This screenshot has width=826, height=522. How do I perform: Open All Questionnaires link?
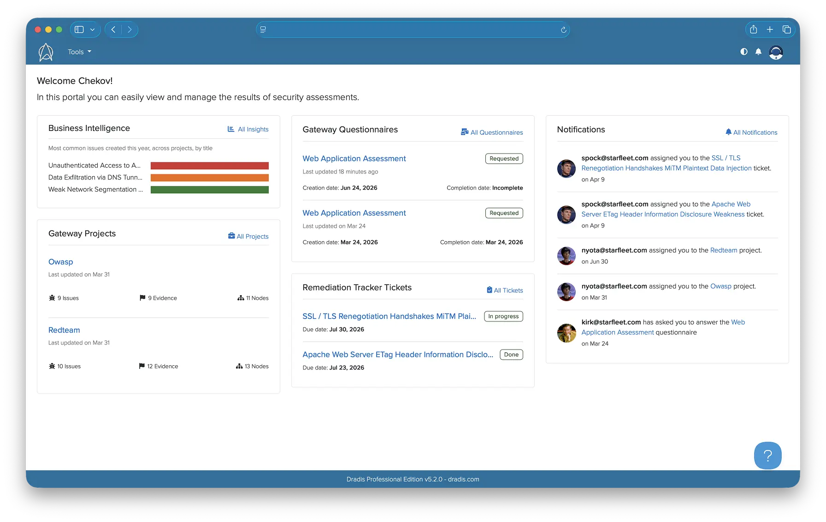point(492,132)
